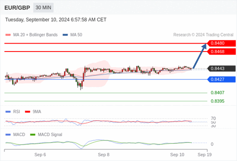Click the blue MA 50 legend swatch

point(65,35)
